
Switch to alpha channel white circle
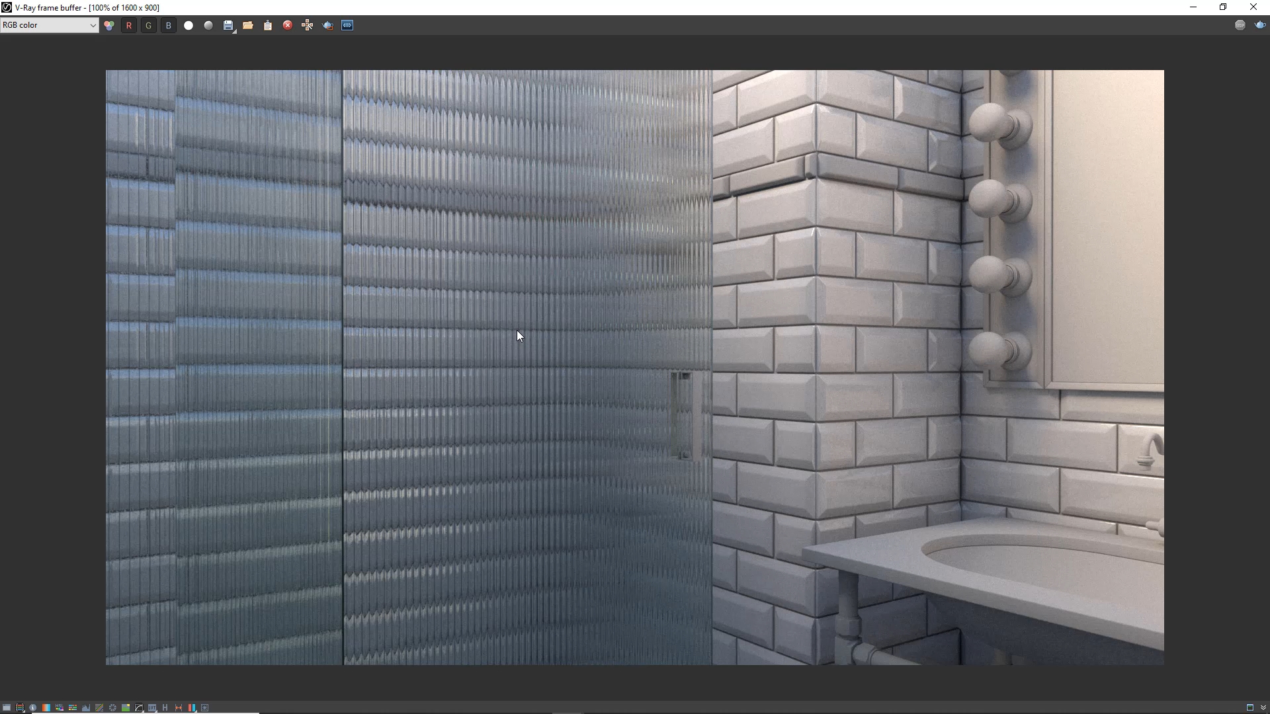[x=189, y=25]
